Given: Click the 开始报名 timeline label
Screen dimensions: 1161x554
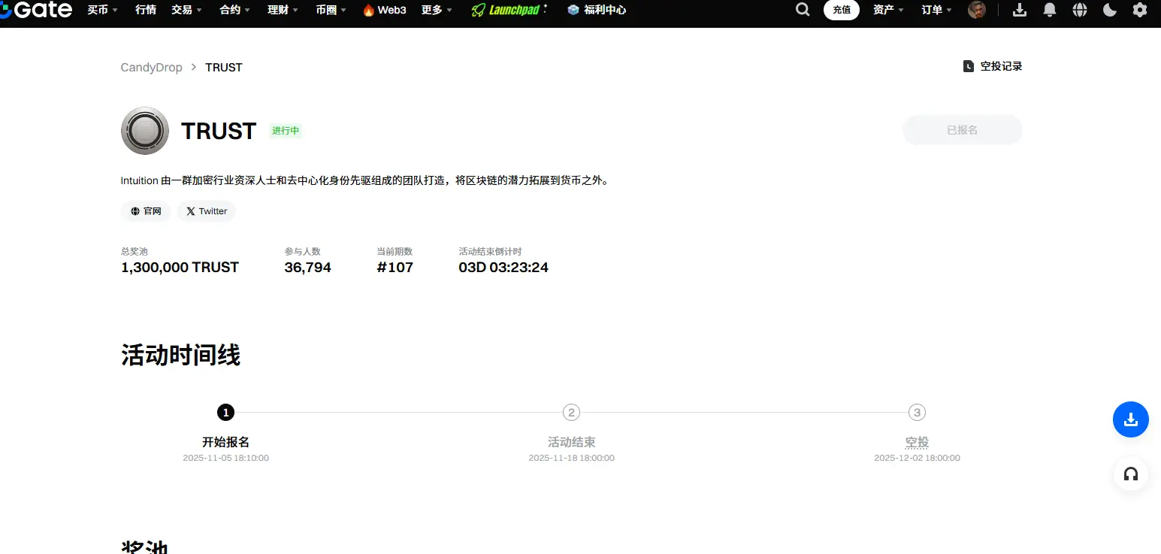Looking at the screenshot, I should pyautogui.click(x=225, y=443).
